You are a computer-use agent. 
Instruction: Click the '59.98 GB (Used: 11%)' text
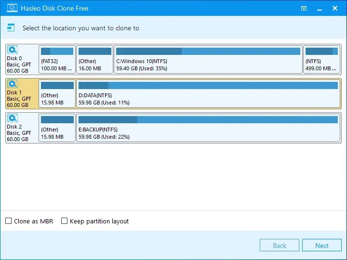coord(104,103)
